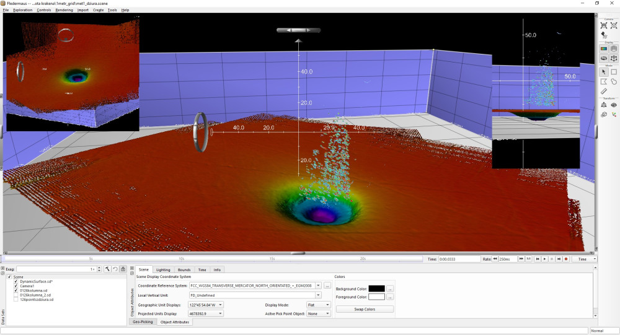Image resolution: width=620 pixels, height=335 pixels.
Task: Uncheck the DynamicSurface.sd layer checkbox
Action: pos(15,282)
